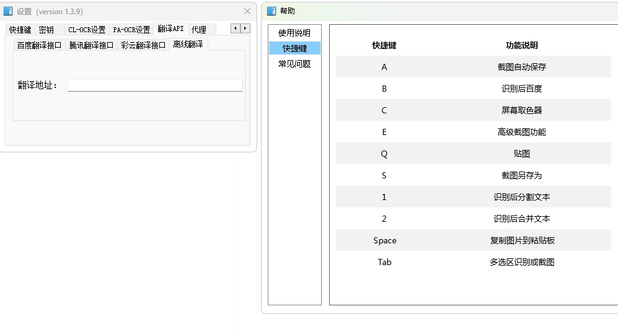Select the 离线翻译 sub-tab
Viewport: 618px width, 332px height.
pyautogui.click(x=188, y=45)
